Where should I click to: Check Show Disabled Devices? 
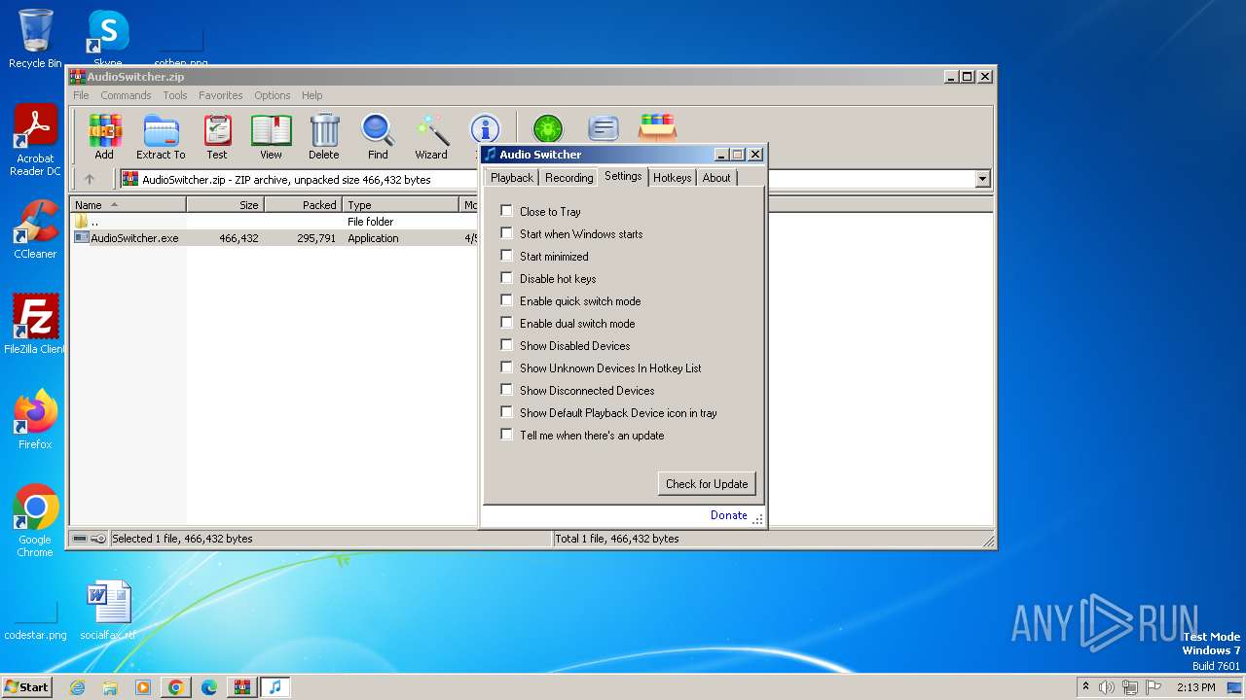506,344
